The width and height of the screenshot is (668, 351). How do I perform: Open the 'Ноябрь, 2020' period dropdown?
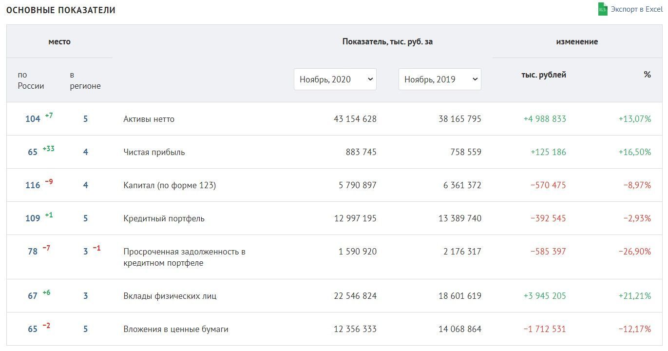(x=335, y=79)
